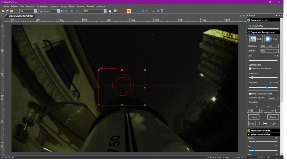Image resolution: width=287 pixels, height=160 pixels.
Task: Open the Source de détente Logiciel dropdown
Action: click(274, 98)
